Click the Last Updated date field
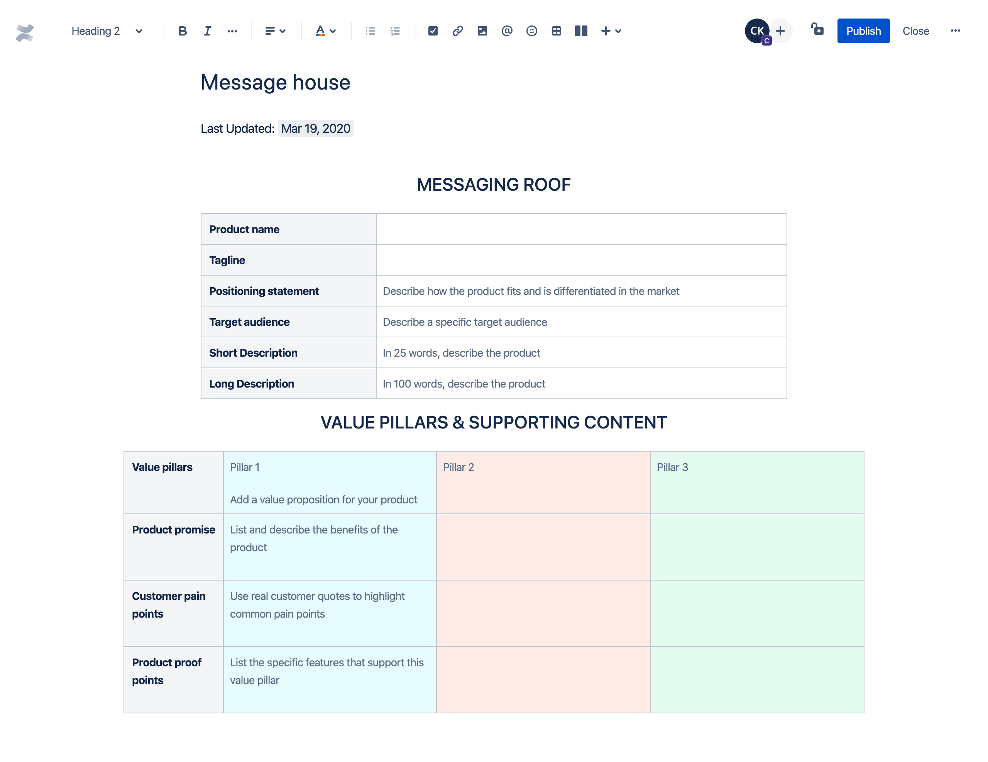This screenshot has height=762, width=988. click(315, 128)
